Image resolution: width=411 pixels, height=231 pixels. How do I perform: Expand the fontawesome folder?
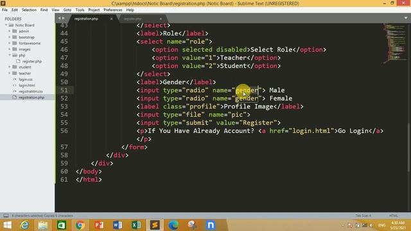[10, 43]
